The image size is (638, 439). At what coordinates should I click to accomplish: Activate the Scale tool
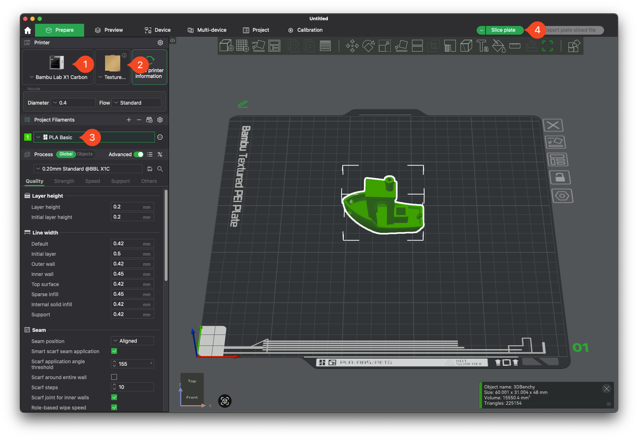tap(385, 46)
